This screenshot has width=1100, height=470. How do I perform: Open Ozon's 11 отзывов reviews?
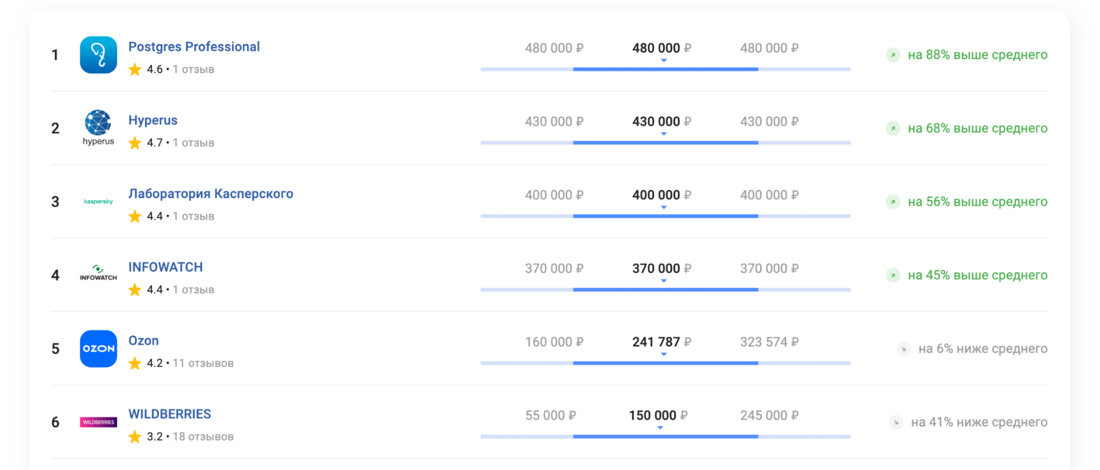point(203,363)
